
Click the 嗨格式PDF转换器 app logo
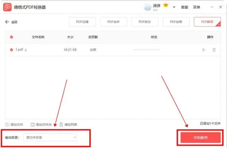(7, 7)
